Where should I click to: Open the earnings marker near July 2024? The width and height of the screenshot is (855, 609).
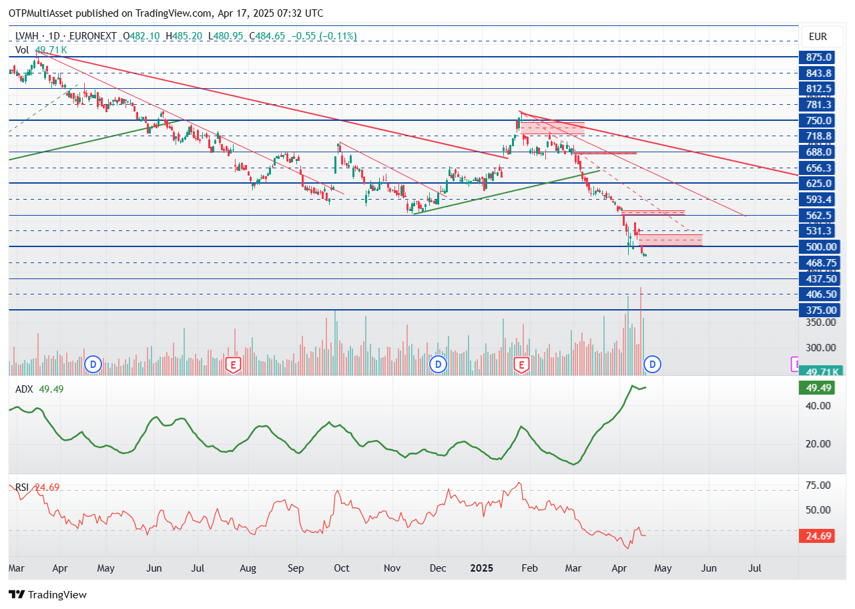tap(233, 364)
